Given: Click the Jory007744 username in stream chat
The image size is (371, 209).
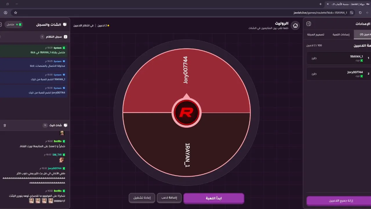Looking at the screenshot, I should pyautogui.click(x=55, y=168).
